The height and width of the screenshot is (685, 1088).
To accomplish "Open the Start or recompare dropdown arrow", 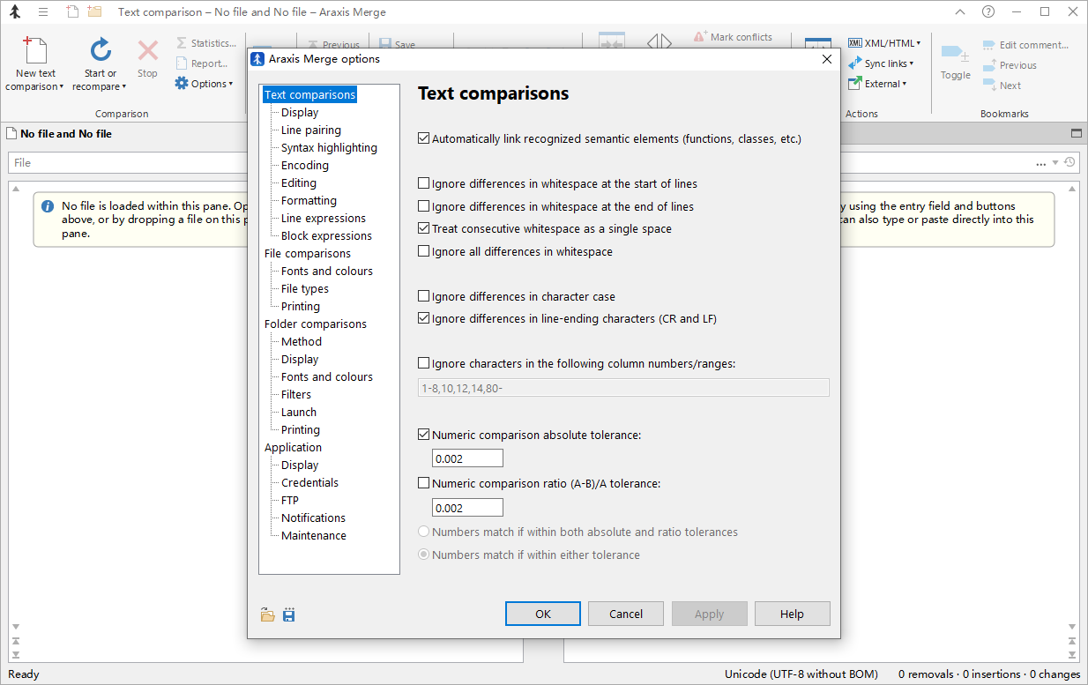I will [123, 87].
